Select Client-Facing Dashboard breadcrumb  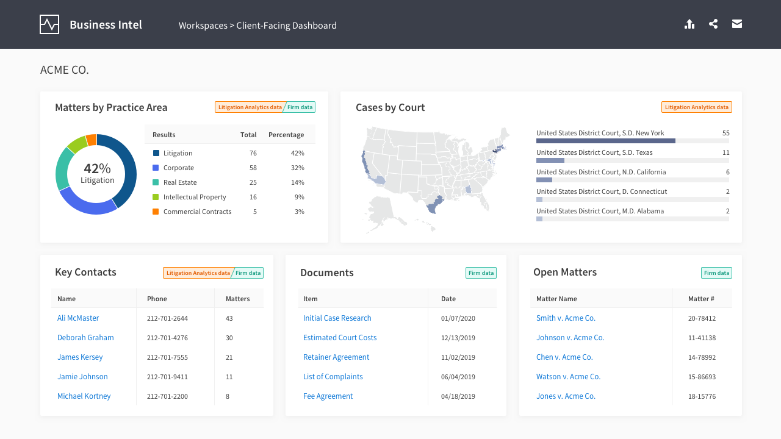click(x=286, y=26)
